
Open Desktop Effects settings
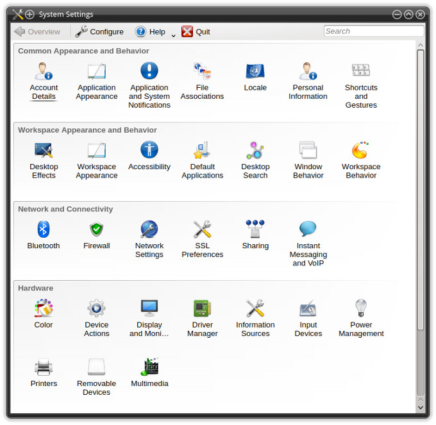[44, 160]
